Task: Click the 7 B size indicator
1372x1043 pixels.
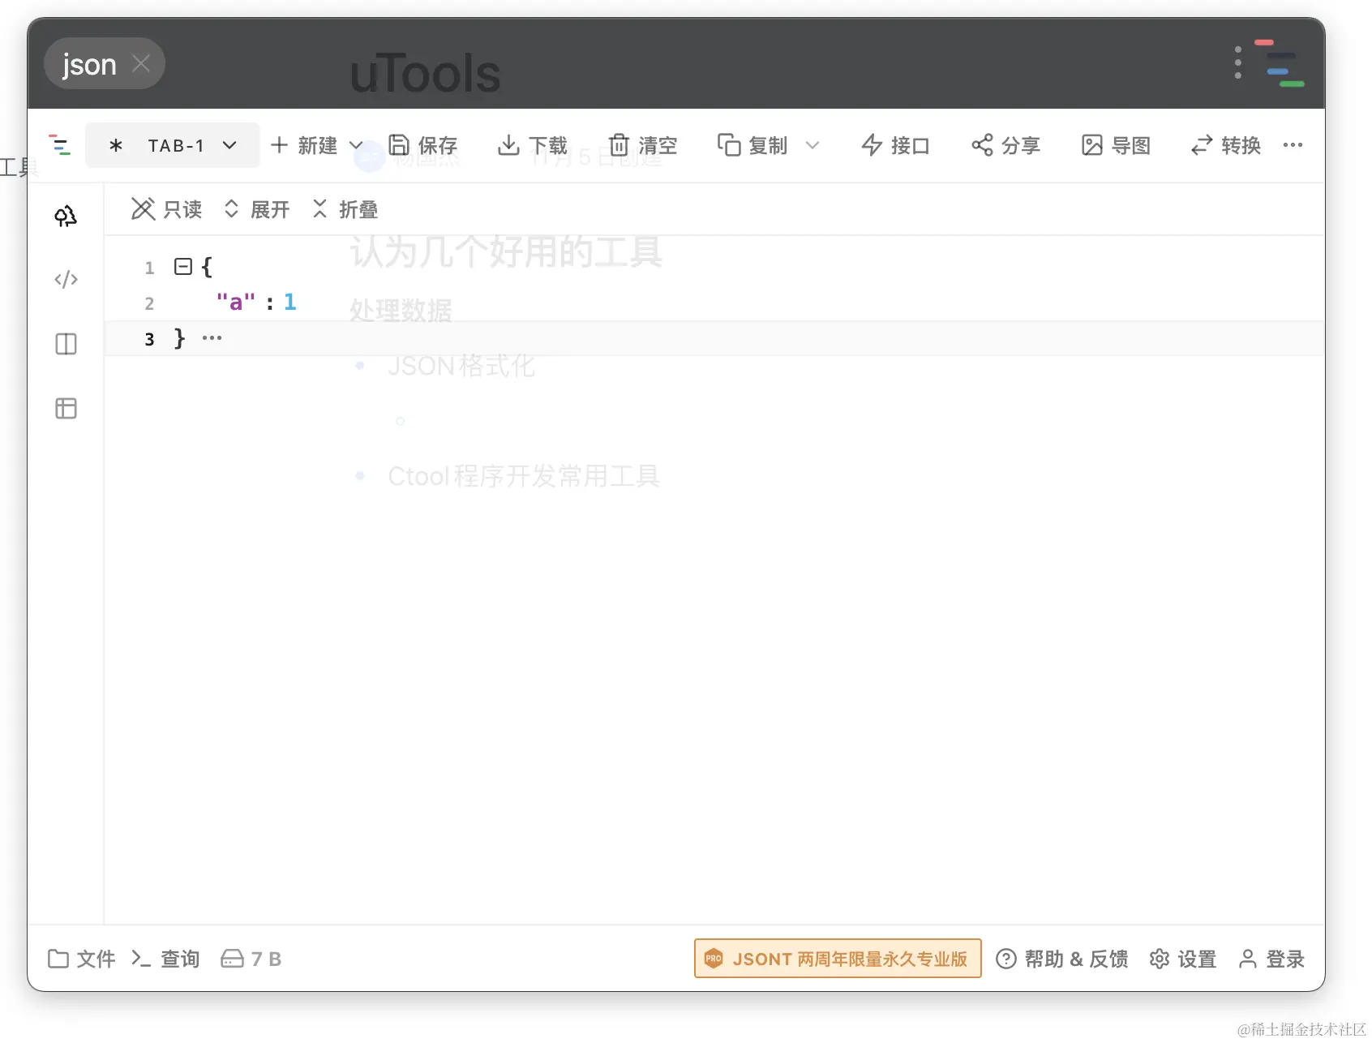Action: click(x=251, y=959)
